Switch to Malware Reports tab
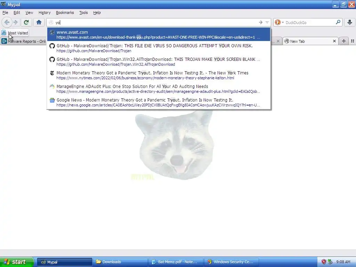Screen dimensions: 356x267 (x=23, y=41)
